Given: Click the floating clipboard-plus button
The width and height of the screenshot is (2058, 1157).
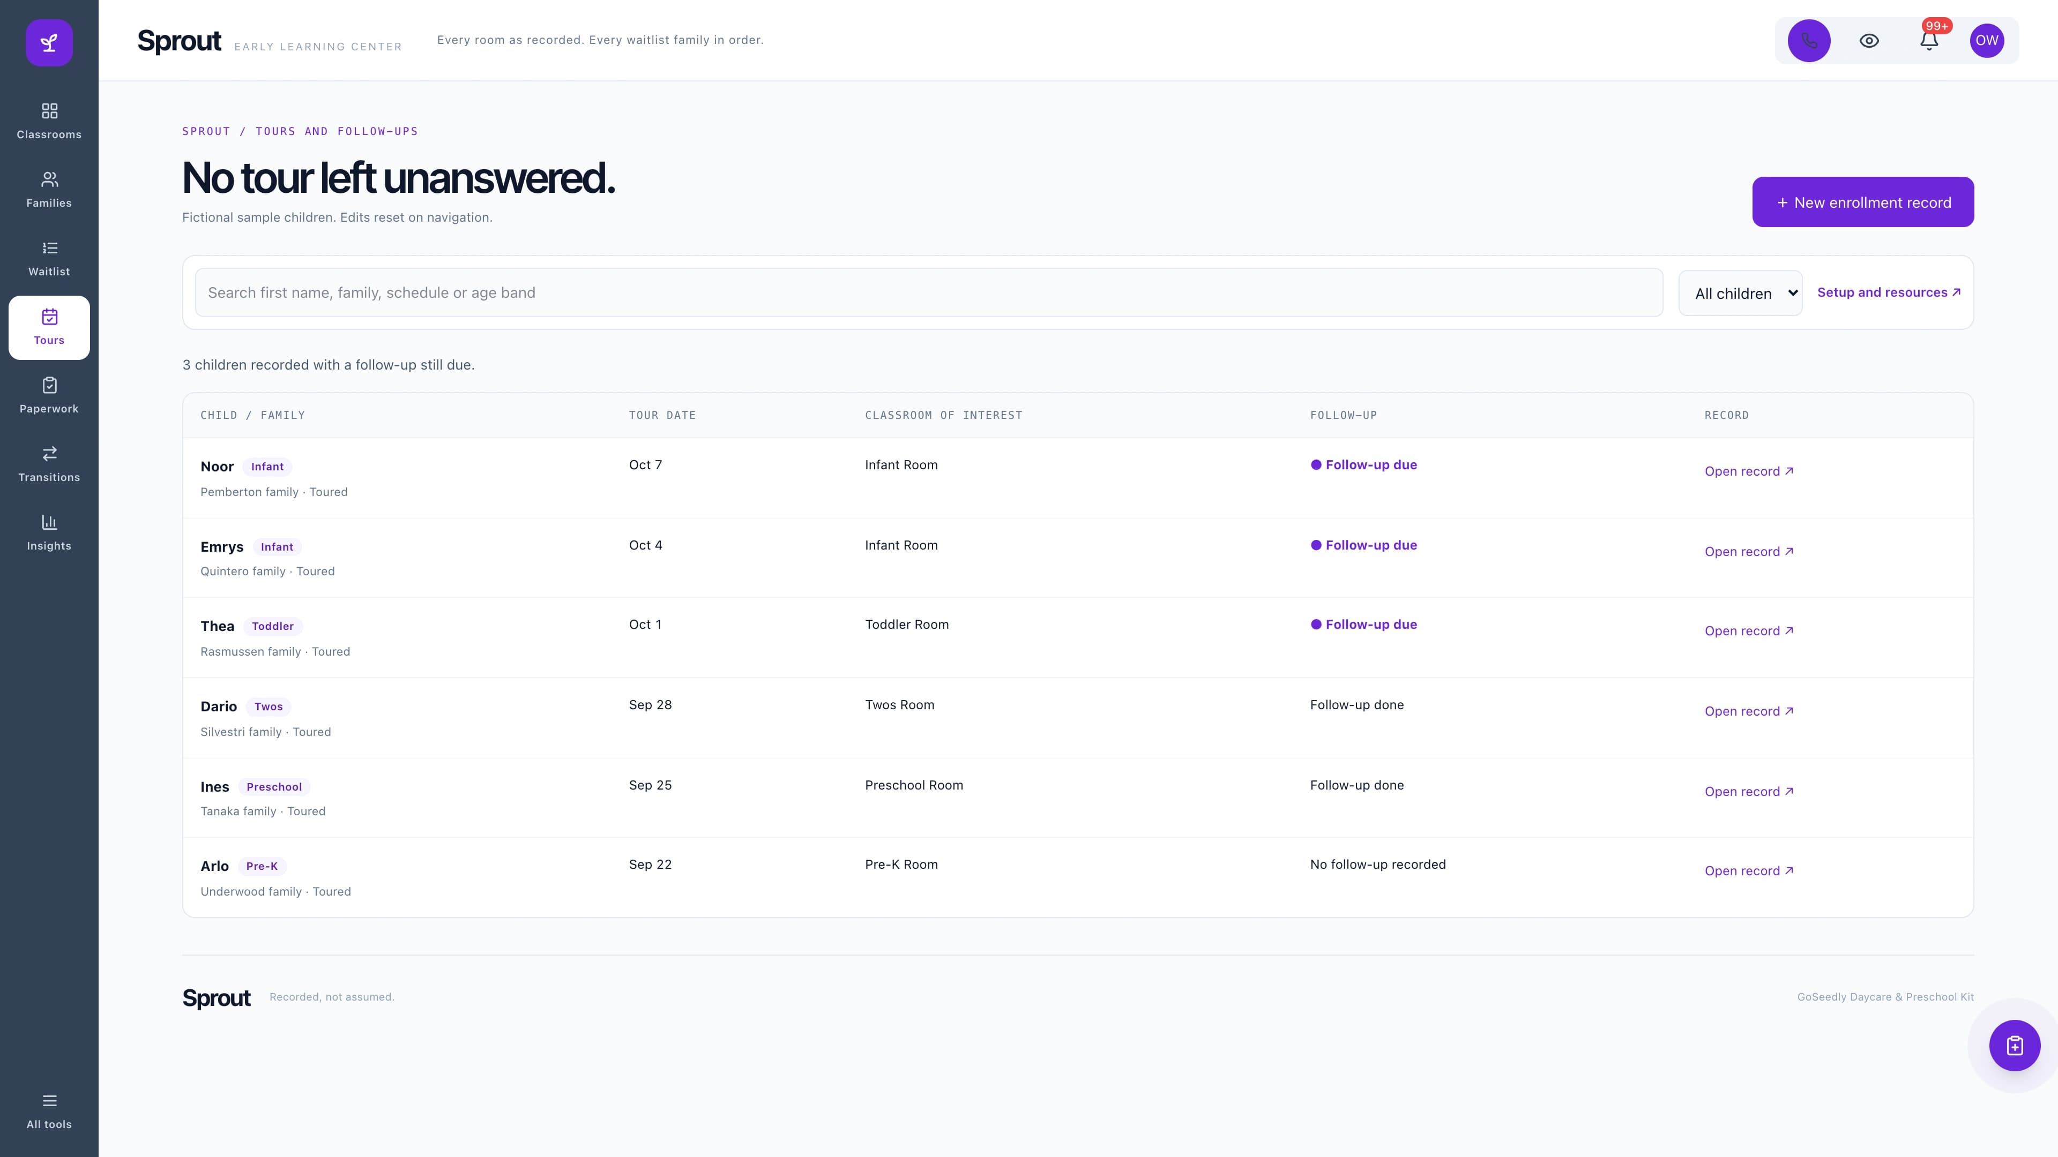Looking at the screenshot, I should [x=2014, y=1045].
